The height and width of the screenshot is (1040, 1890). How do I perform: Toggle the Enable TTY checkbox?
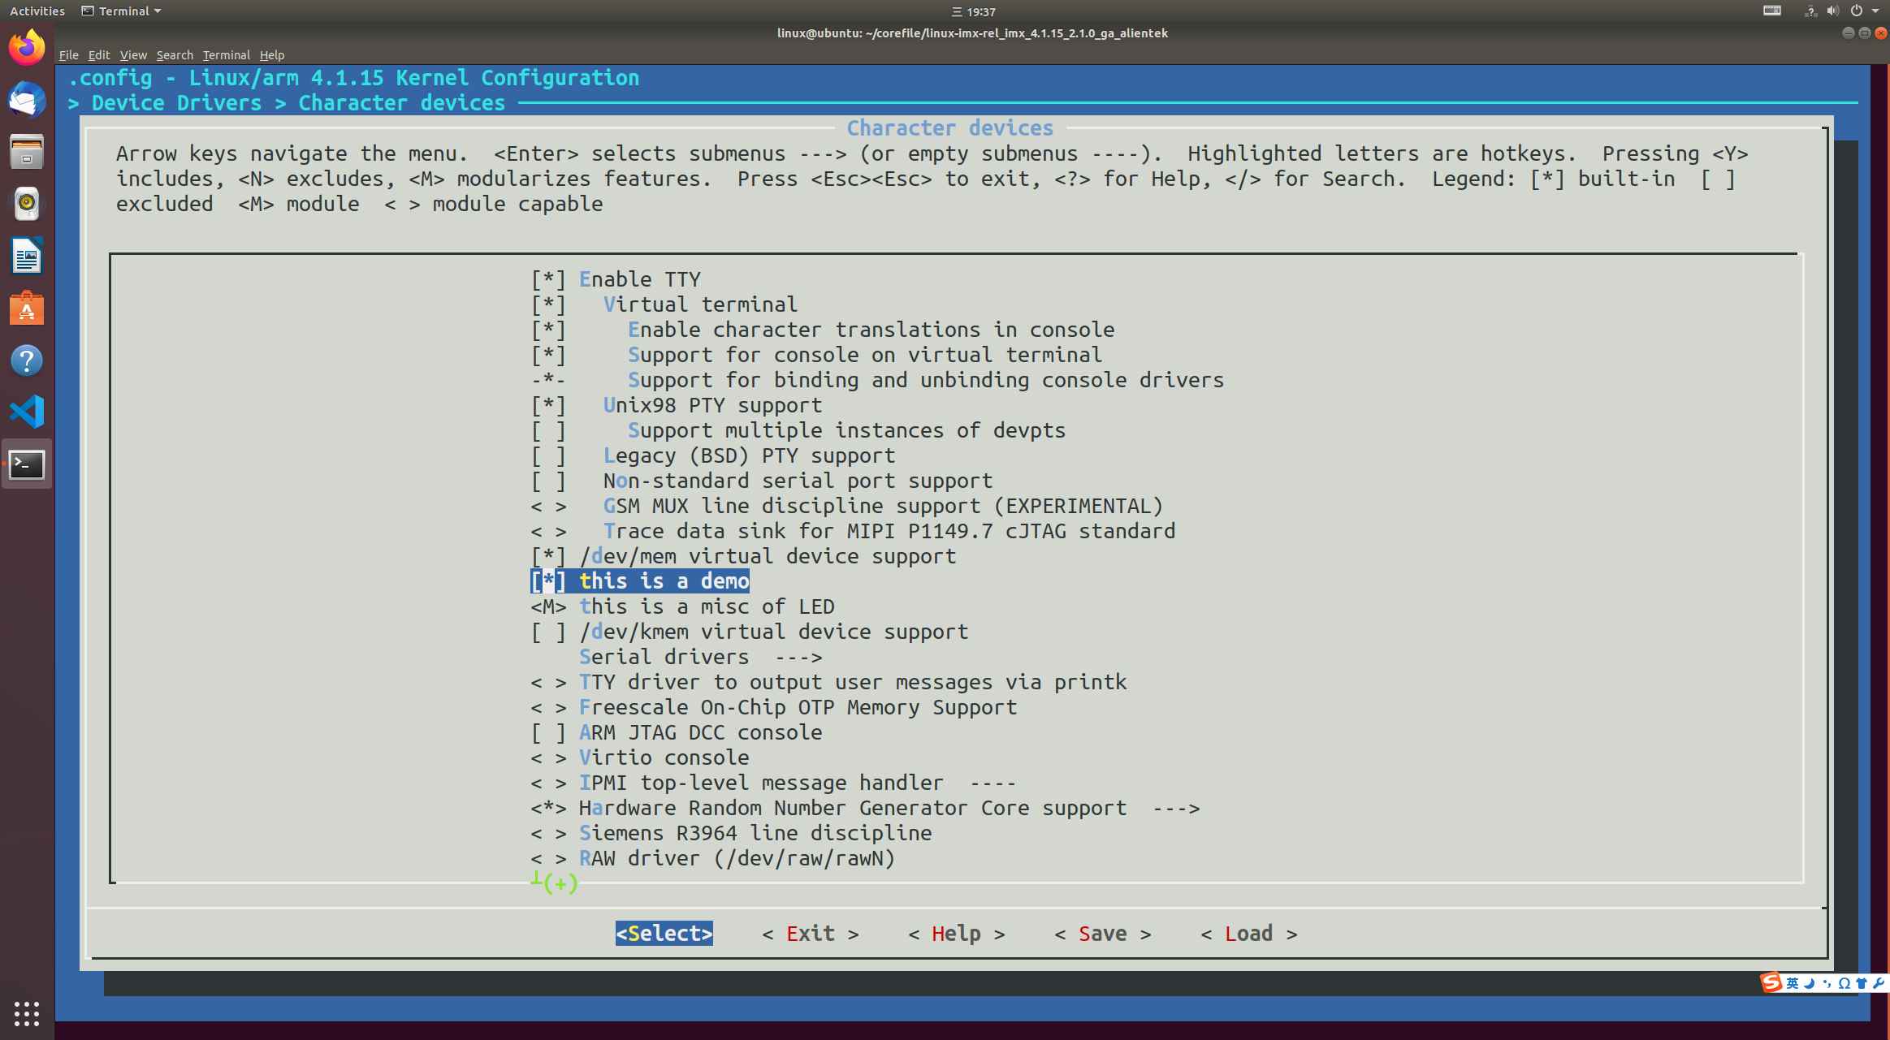coord(548,279)
